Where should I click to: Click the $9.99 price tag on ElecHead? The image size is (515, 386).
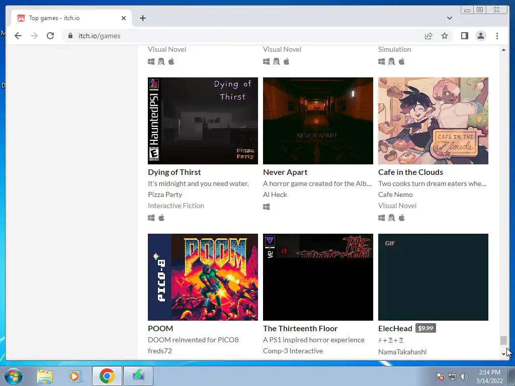425,328
